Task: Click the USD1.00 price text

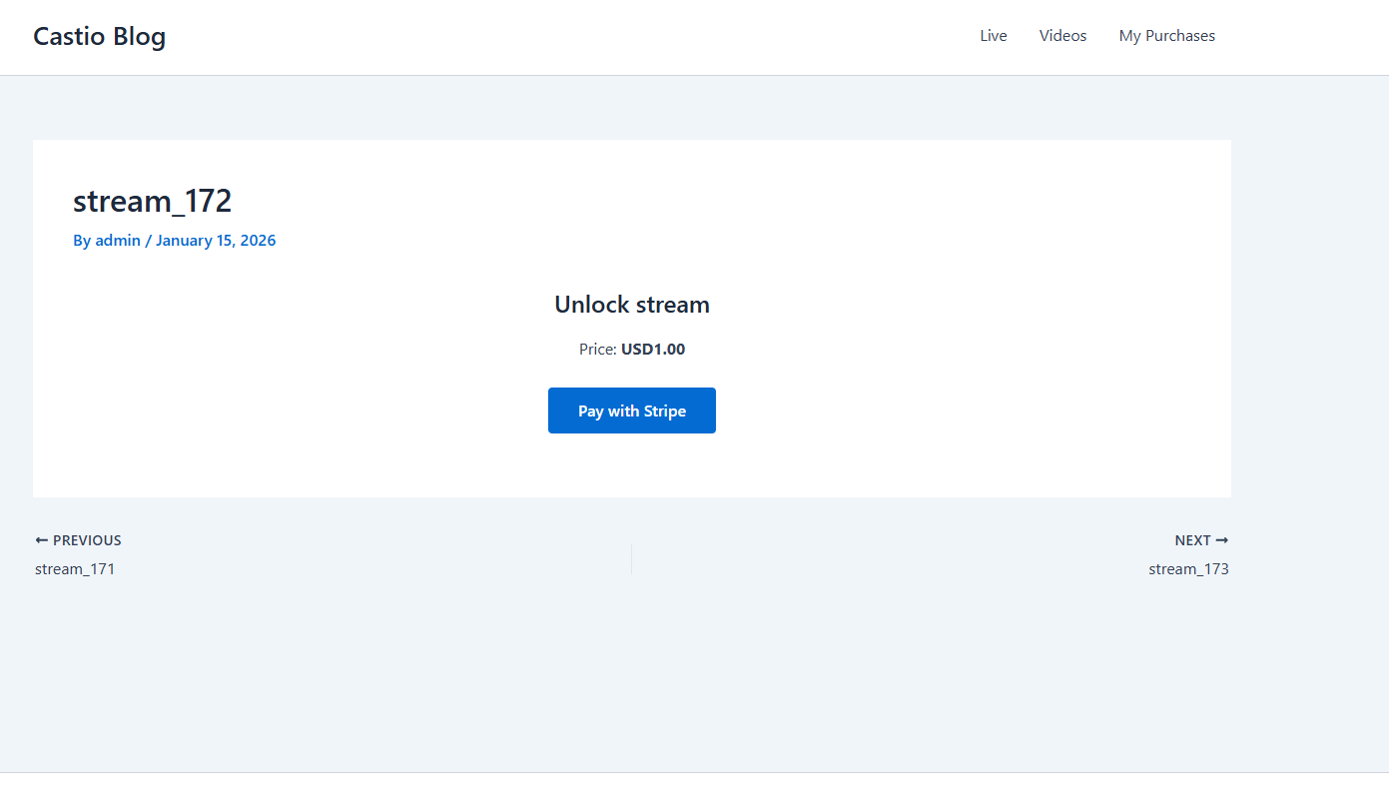Action: click(x=652, y=349)
